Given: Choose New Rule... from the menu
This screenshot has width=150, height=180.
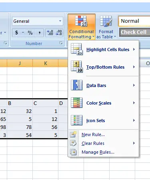Looking at the screenshot, I should click(x=103, y=135).
